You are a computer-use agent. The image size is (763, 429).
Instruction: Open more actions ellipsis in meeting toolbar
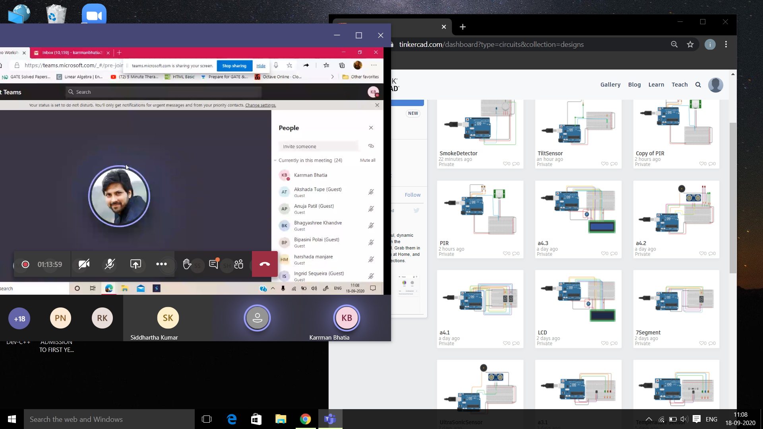[161, 264]
